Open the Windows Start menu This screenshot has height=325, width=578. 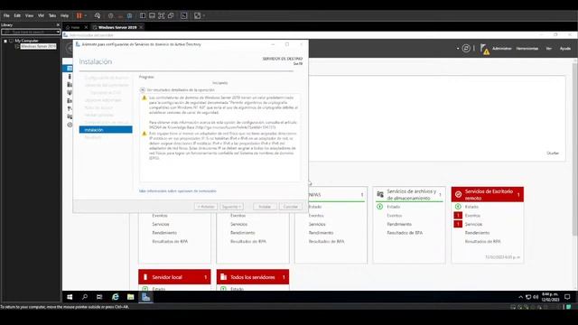point(70,297)
